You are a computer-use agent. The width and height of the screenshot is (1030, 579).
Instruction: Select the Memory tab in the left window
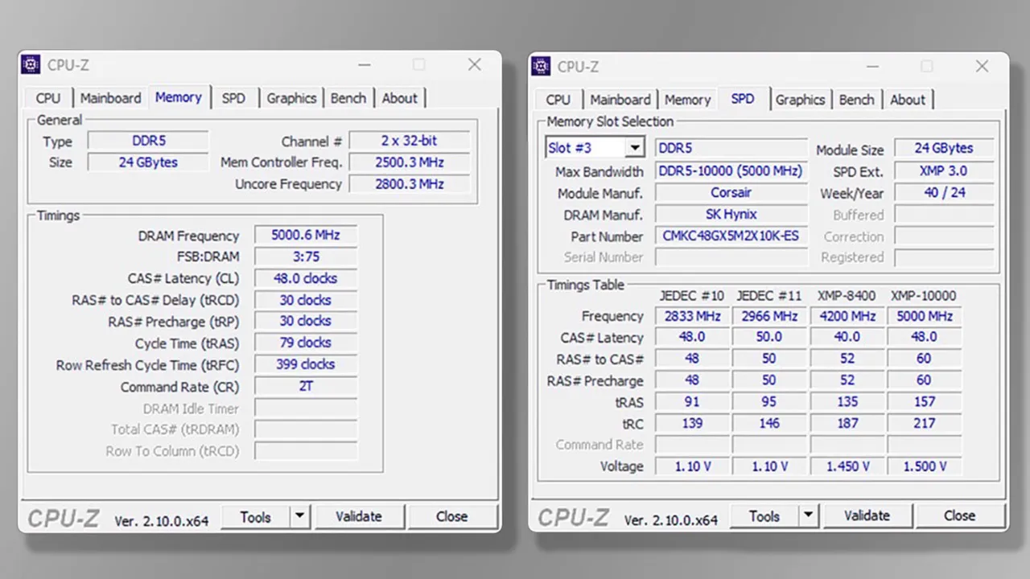point(179,96)
